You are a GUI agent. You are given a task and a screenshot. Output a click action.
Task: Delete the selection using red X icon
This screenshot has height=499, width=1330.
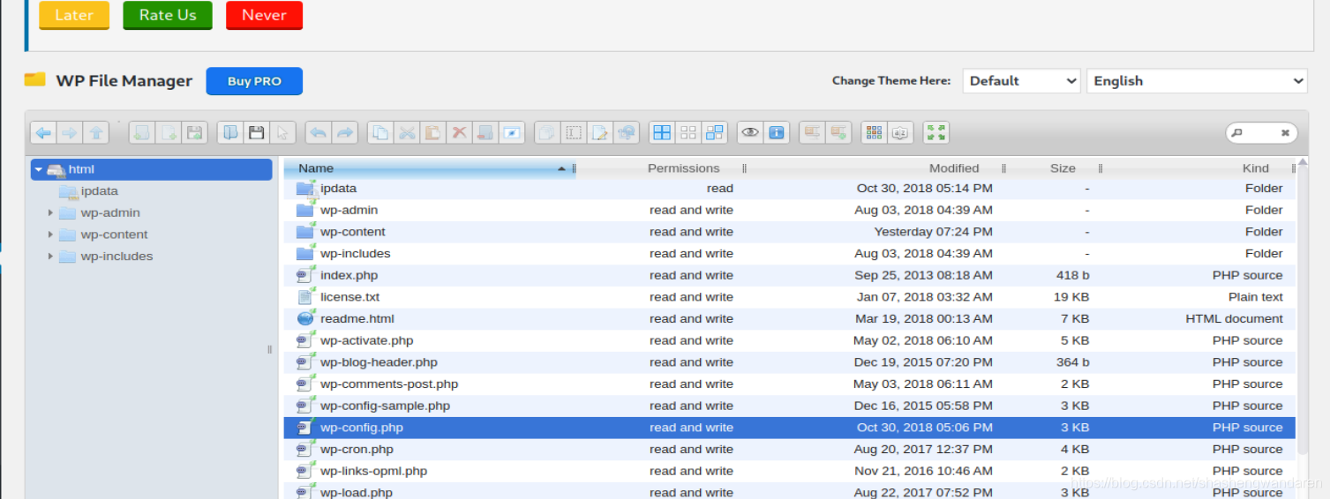pyautogui.click(x=459, y=133)
